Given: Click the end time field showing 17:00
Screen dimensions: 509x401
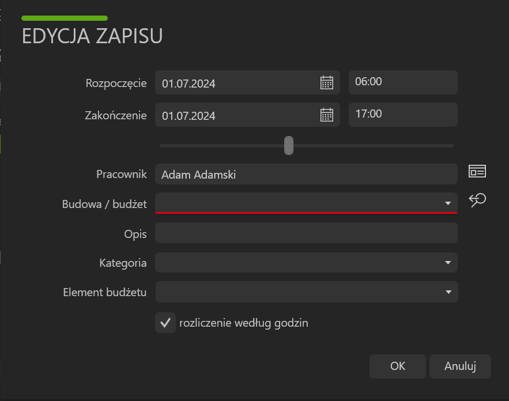Looking at the screenshot, I should 403,115.
